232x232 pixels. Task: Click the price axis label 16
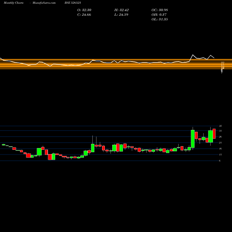(x=220, y=148)
